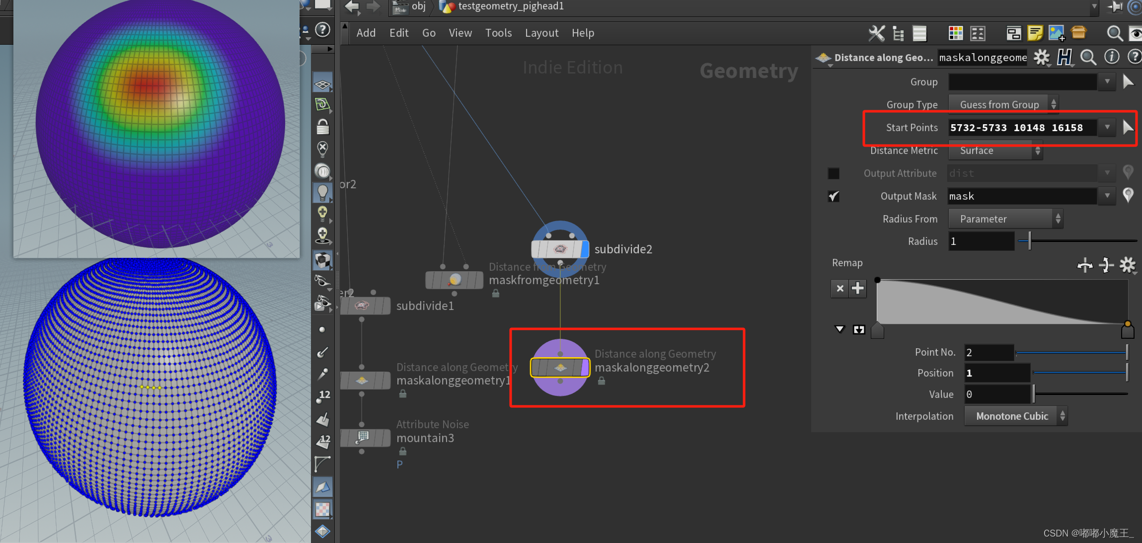Screen dimensions: 1142x543
Task: Click the Houdini H icon in parameter pane
Action: [x=1065, y=58]
